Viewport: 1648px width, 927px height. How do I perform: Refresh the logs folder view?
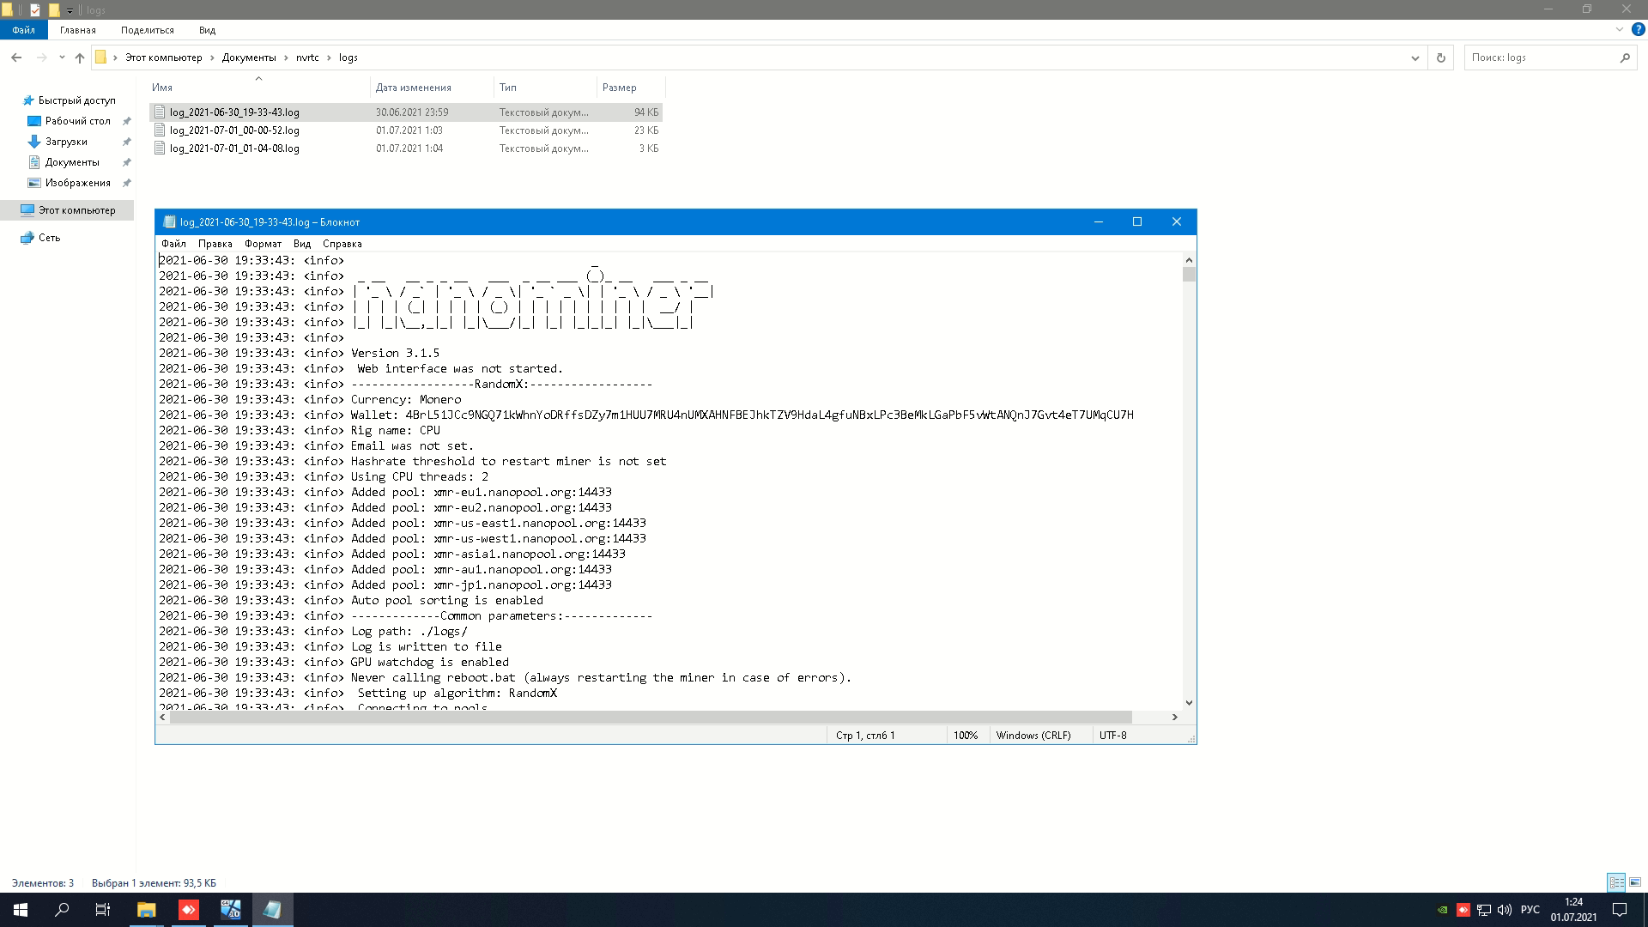coord(1441,58)
